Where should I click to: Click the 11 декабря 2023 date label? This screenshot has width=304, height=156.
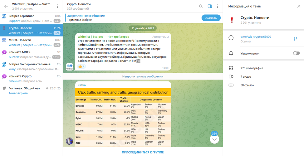point(143,28)
